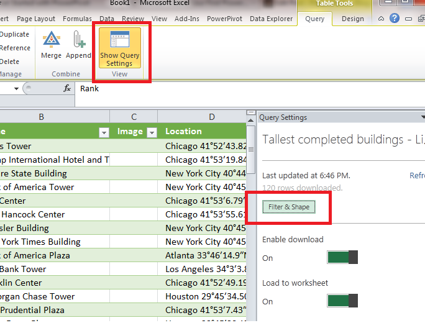Click the vertical scrollbar up arrow
The image size is (425, 323).
click(251, 121)
